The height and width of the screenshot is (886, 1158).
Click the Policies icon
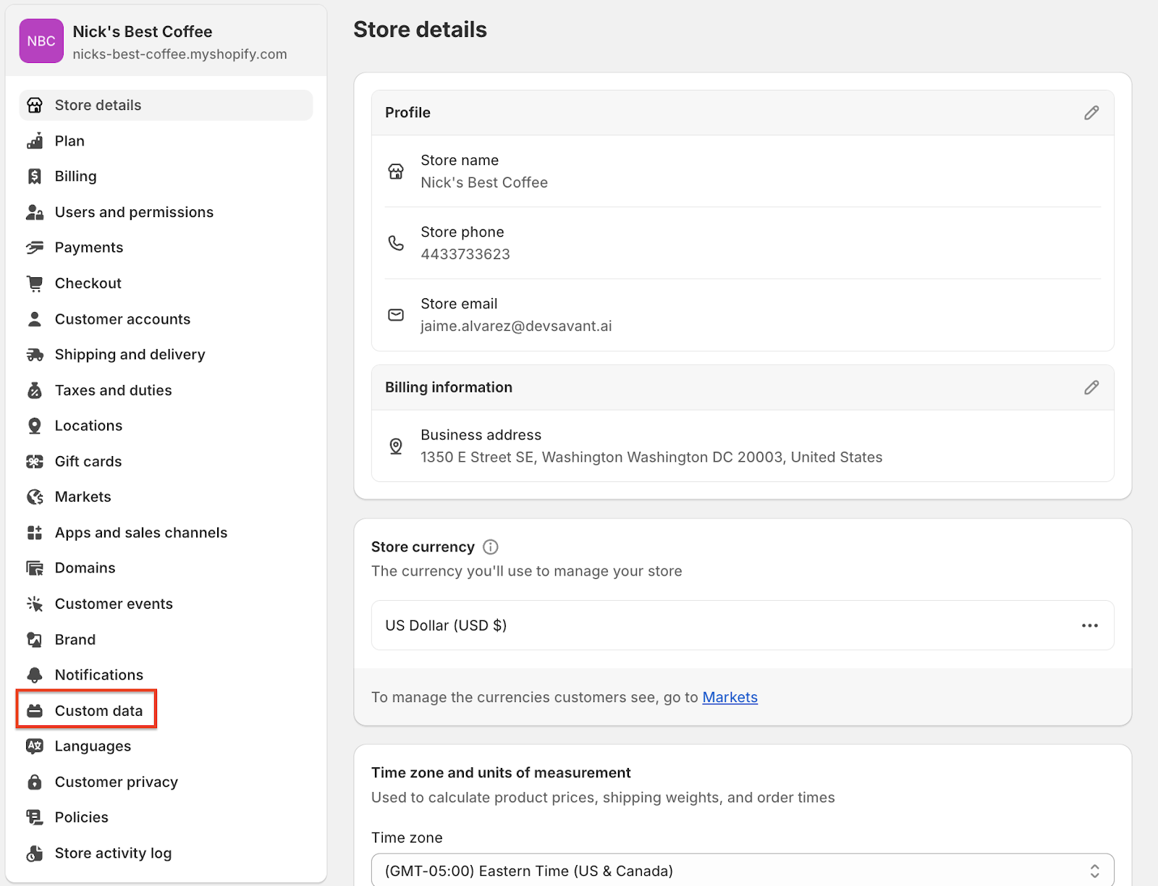click(35, 818)
